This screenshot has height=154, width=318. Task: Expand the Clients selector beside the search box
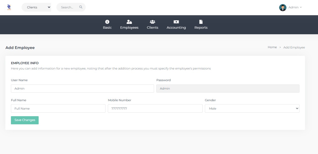click(36, 7)
